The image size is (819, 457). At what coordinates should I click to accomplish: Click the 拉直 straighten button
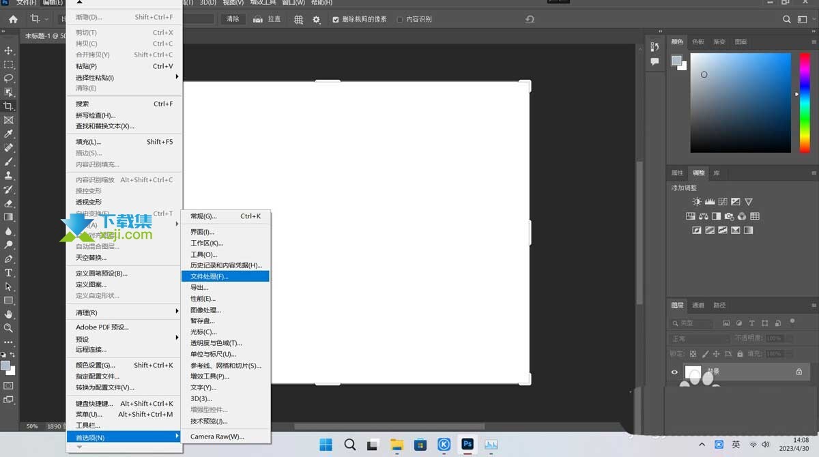268,19
